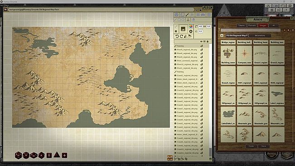Select the eraser tool
295x166 pixels.
coord(193,20)
